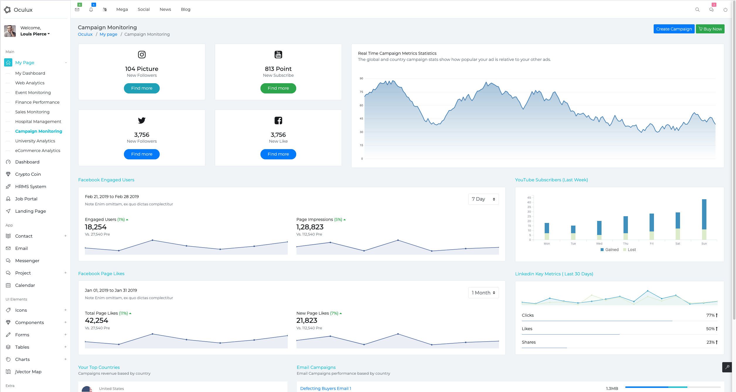Open the News menu item
The image size is (736, 392).
click(x=165, y=9)
